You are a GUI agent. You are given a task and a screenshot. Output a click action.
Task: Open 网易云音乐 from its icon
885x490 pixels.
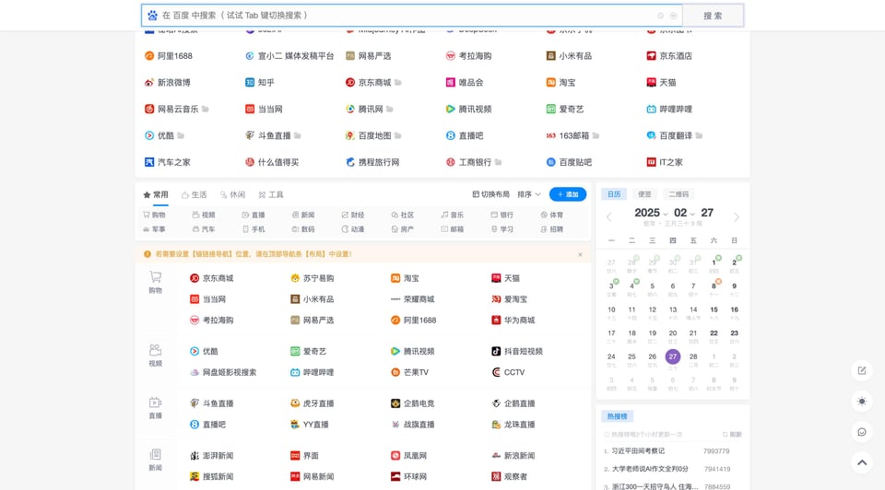pos(149,109)
